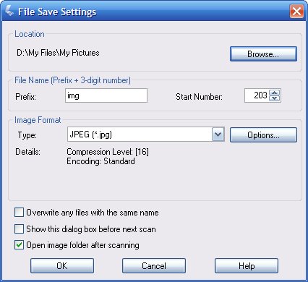The width and height of the screenshot is (308, 282).
Task: Confirm settings with OK button
Action: click(62, 266)
